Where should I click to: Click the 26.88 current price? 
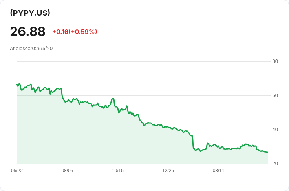point(27,32)
